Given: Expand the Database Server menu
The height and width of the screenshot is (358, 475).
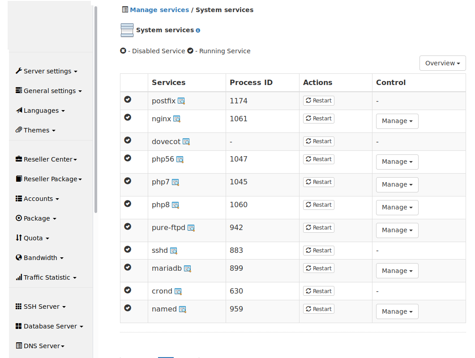Looking at the screenshot, I should tap(49, 326).
